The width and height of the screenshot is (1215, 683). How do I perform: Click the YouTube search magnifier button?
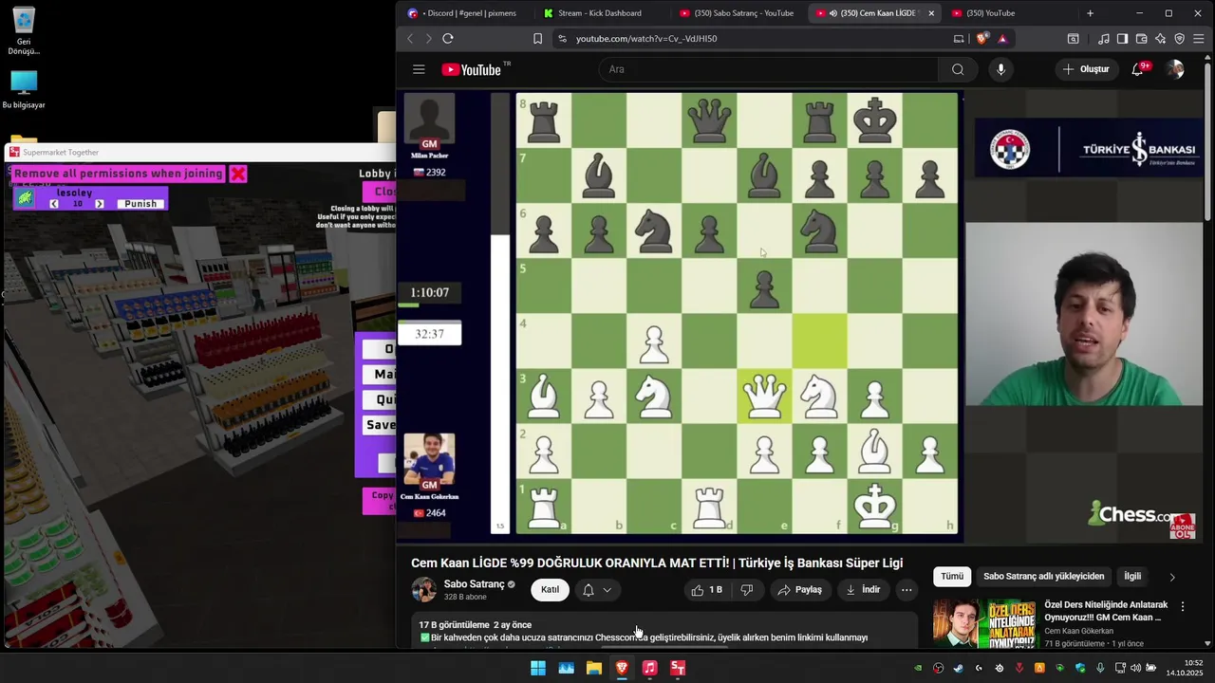[958, 69]
